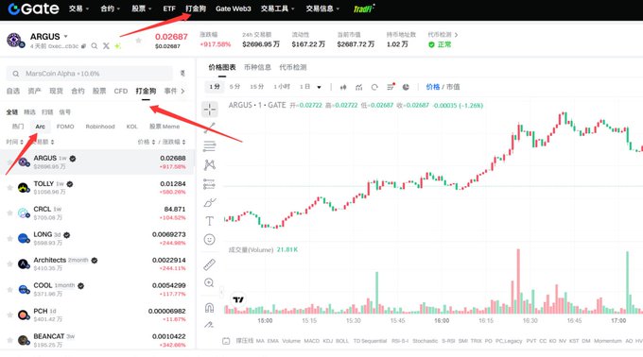
Task: Open more timeframes dropdown arrow
Action: click(x=319, y=87)
